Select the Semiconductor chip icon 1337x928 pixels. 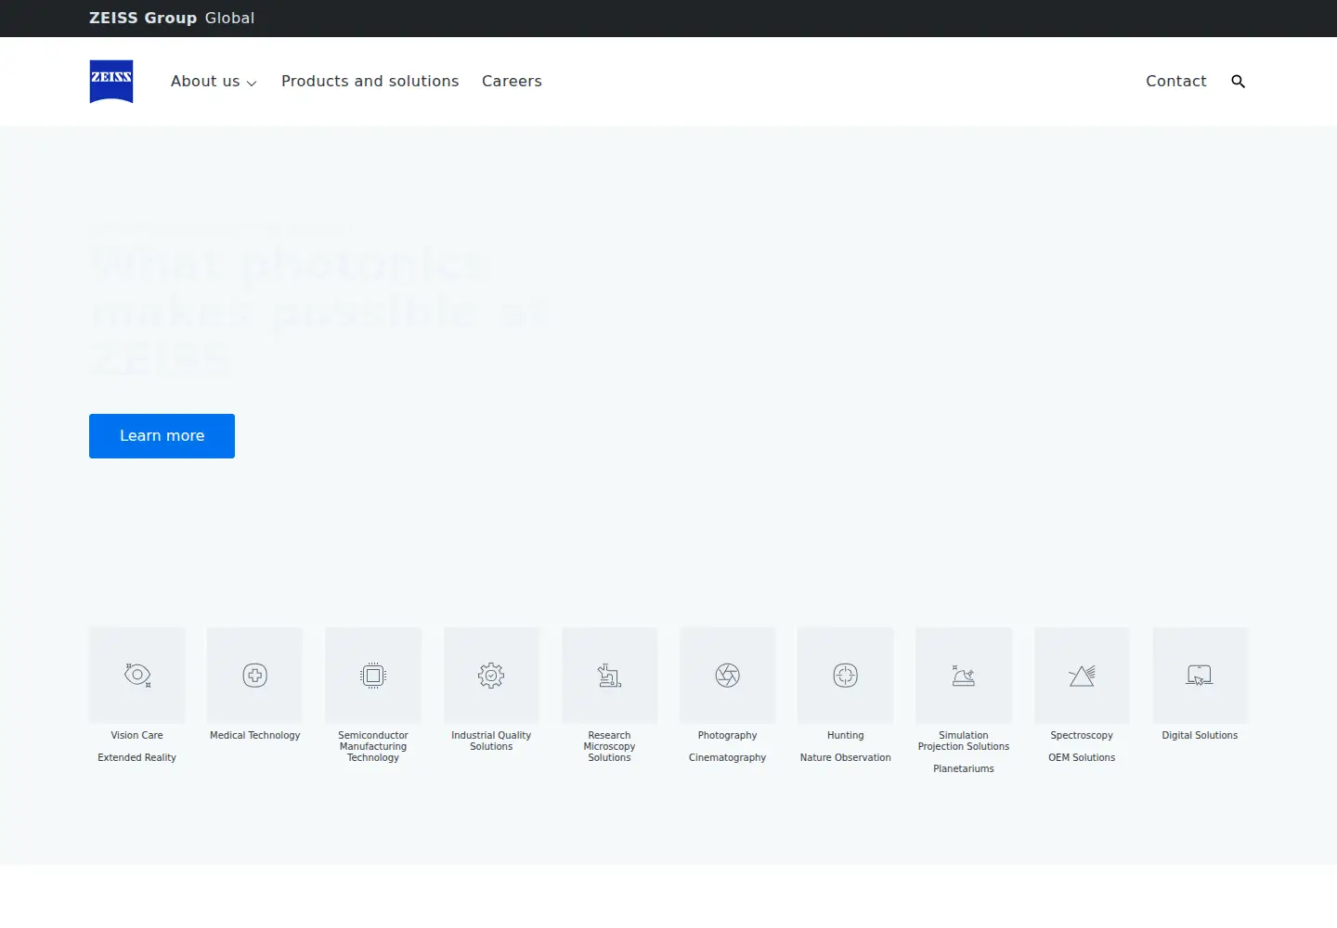pos(373,676)
